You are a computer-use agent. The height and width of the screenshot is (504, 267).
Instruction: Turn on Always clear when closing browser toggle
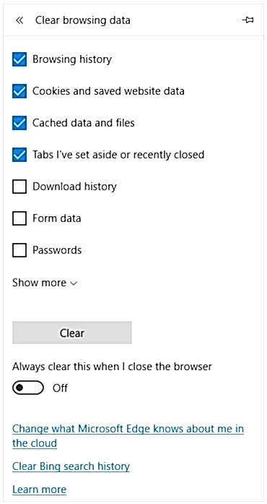(28, 388)
